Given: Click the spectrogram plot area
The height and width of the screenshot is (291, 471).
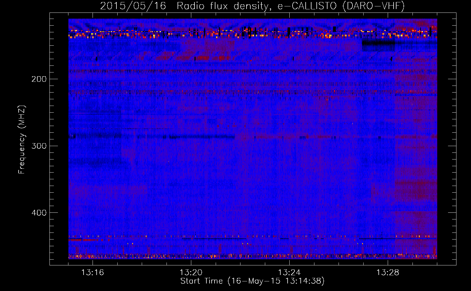Looking at the screenshot, I should 253,139.
